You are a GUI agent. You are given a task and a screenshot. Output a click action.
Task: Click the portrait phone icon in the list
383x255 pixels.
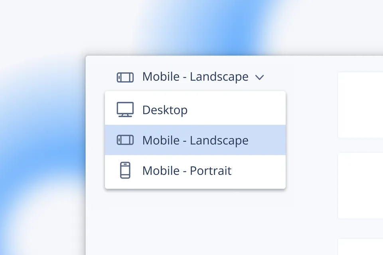click(x=125, y=171)
